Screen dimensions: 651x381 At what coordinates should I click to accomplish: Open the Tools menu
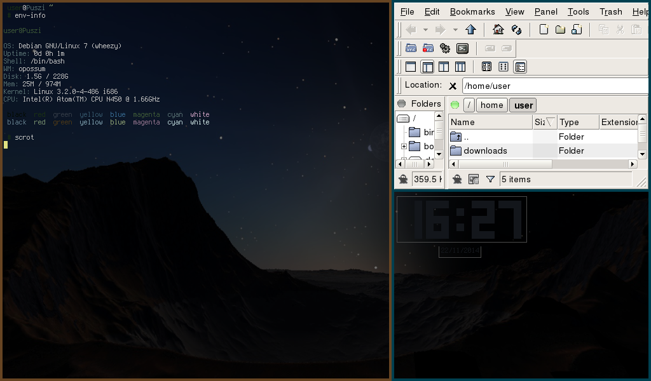[578, 11]
